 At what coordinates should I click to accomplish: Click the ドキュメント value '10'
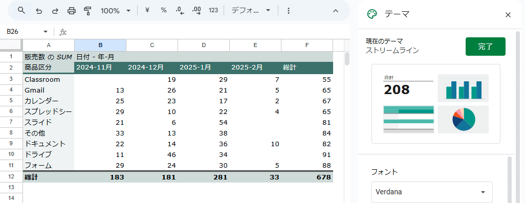point(255,144)
